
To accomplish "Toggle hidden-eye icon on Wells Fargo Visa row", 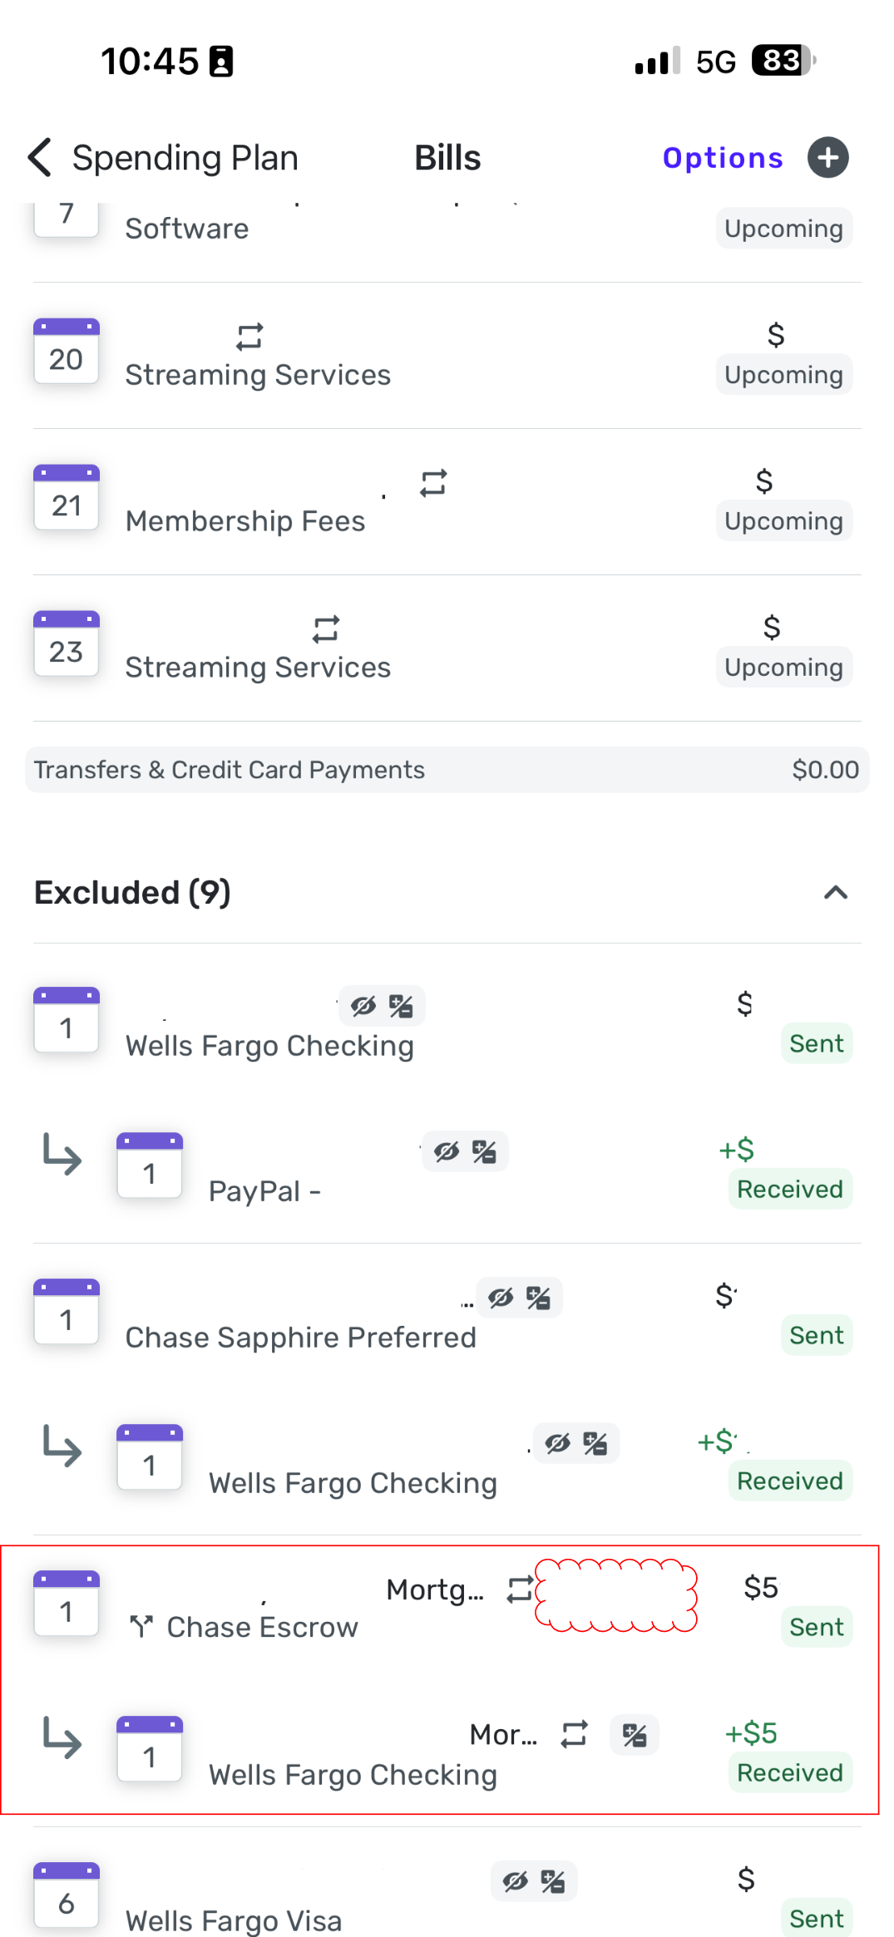I will pyautogui.click(x=516, y=1881).
